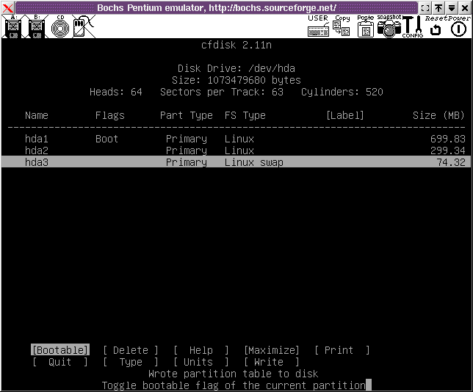Click the USER keyboard icon
This screenshot has height=392, width=473.
tap(318, 27)
